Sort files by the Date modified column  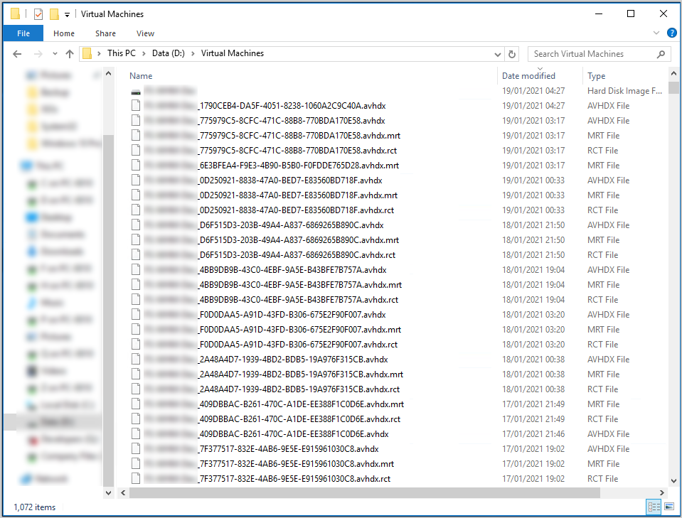528,75
